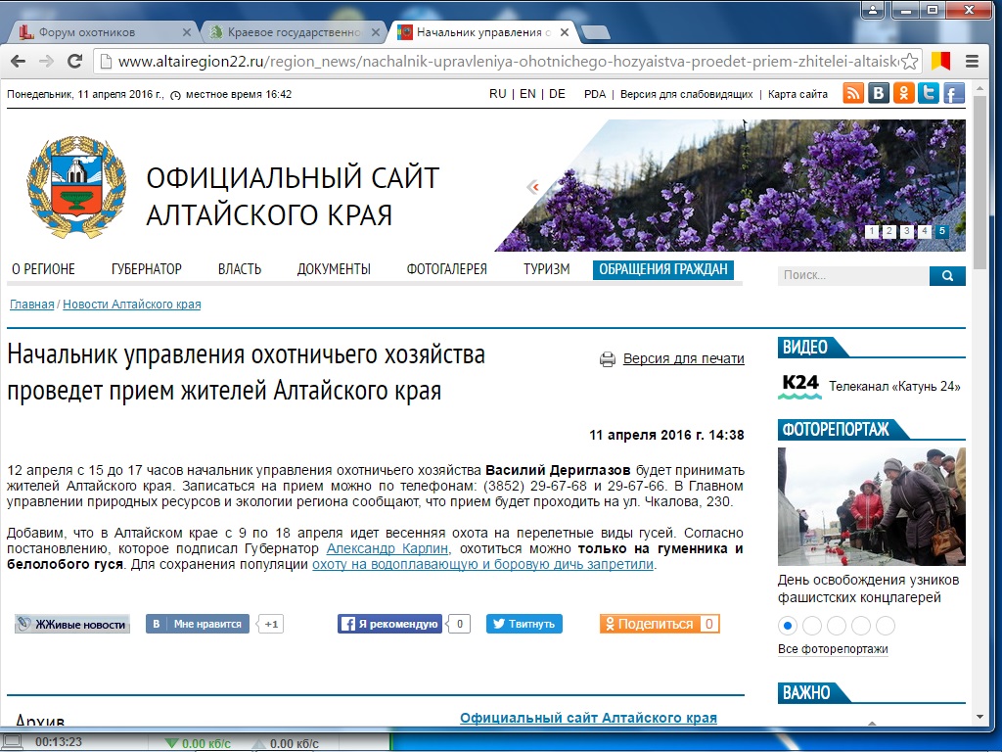The width and height of the screenshot is (1002, 752).
Task: Open the RSS feed icon
Action: click(x=853, y=94)
